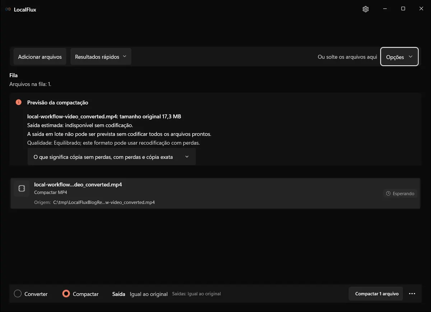
Task: Close the LocalFlux window
Action: pyautogui.click(x=421, y=9)
